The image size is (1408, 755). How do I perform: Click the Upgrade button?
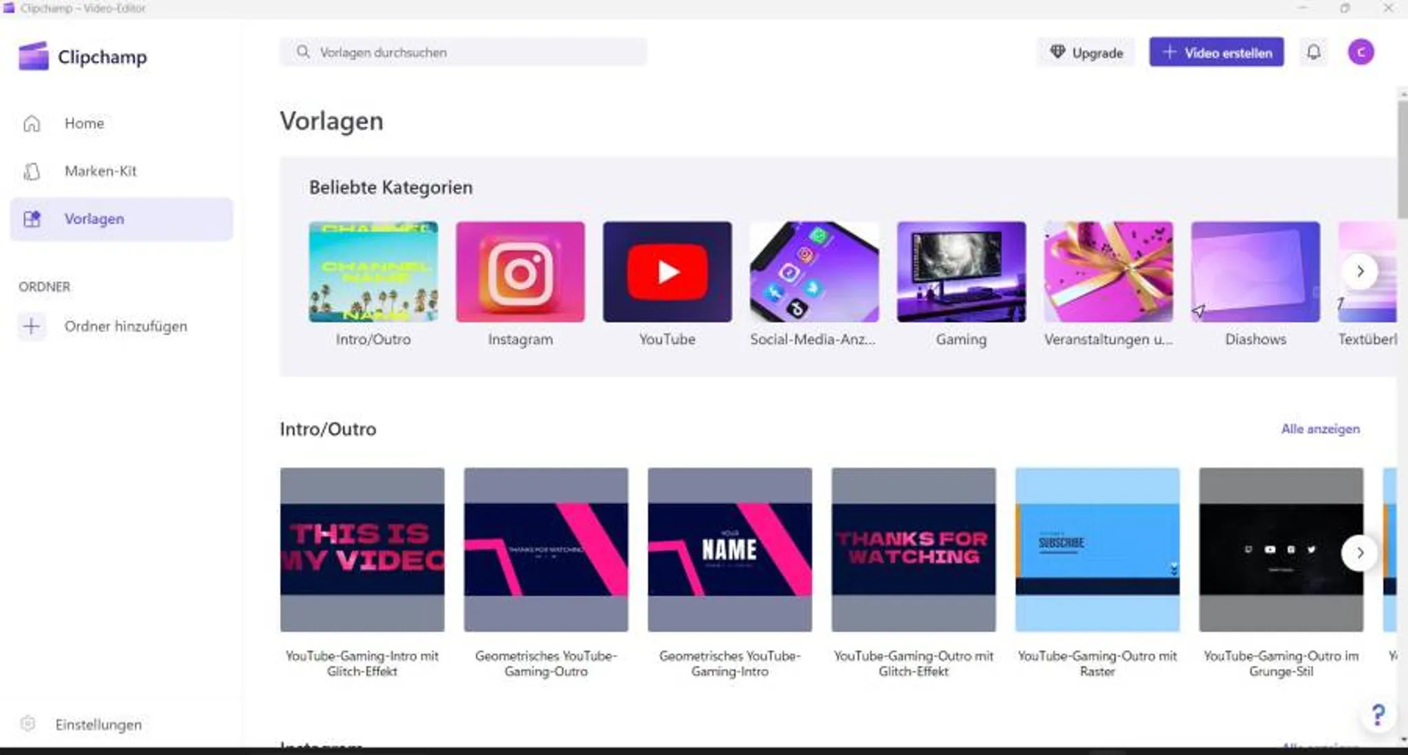(1086, 53)
